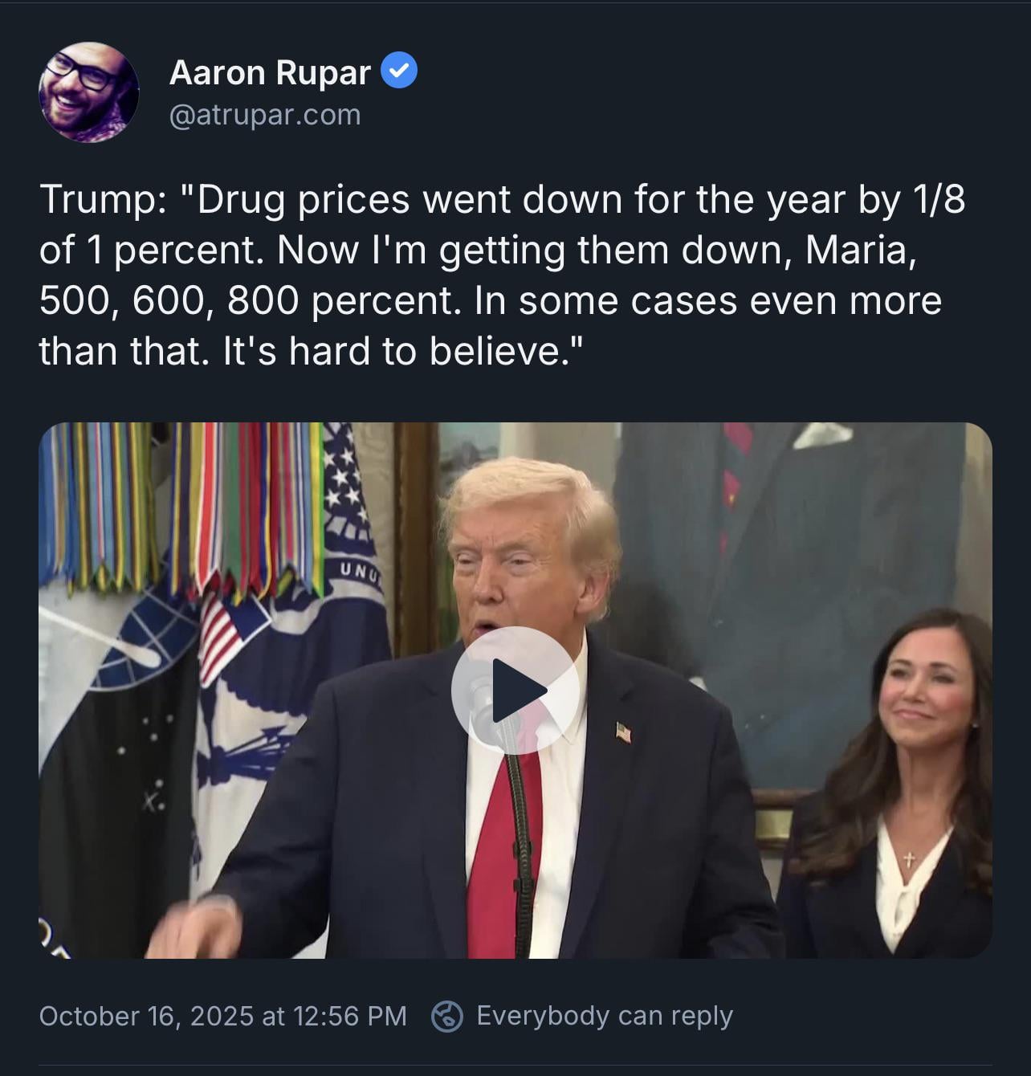Click the painting behind the speaker

787,562
